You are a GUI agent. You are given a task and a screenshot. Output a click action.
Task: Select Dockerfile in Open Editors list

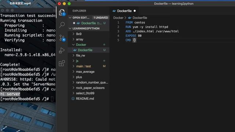pos(88,23)
